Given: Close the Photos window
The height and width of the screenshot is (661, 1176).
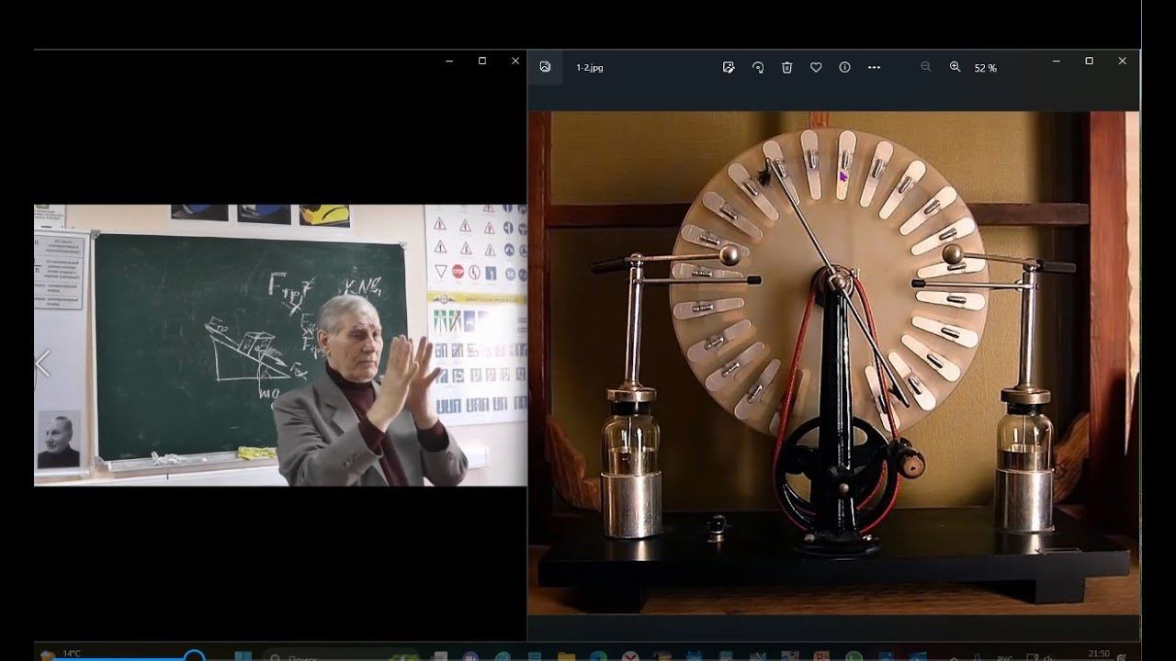Looking at the screenshot, I should (x=1123, y=61).
